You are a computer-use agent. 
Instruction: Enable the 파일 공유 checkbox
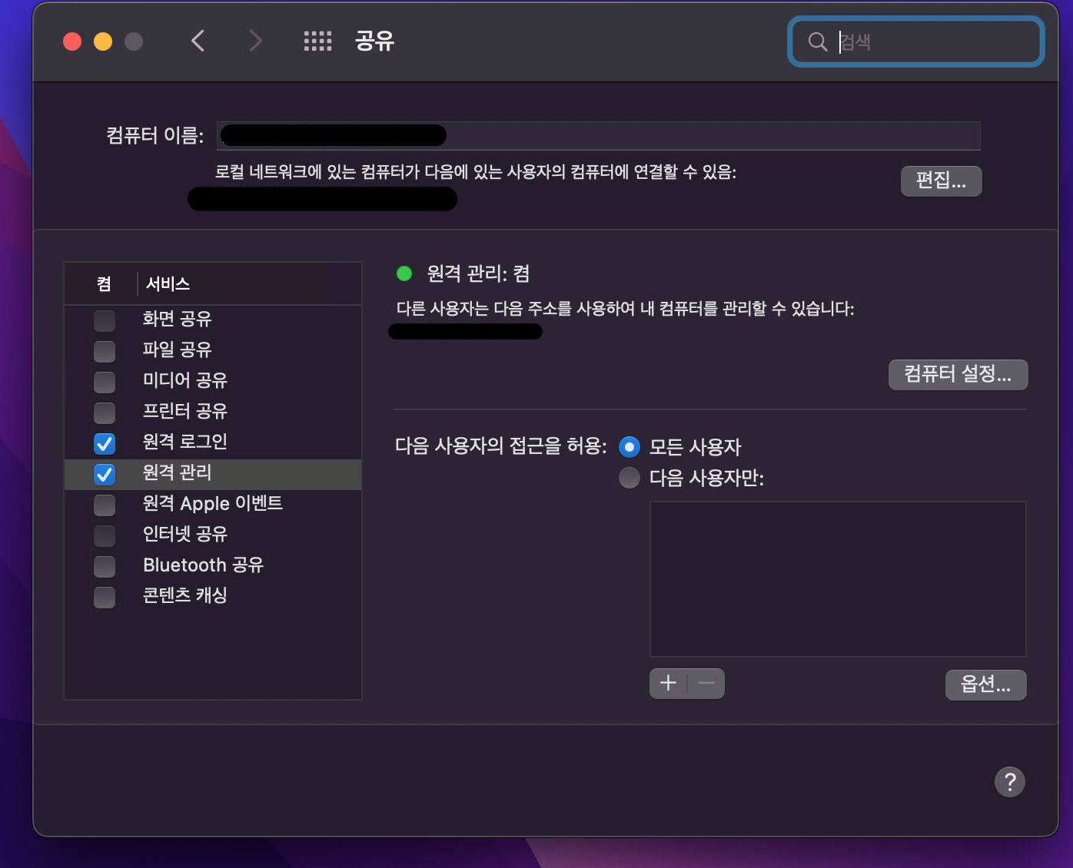pyautogui.click(x=105, y=351)
